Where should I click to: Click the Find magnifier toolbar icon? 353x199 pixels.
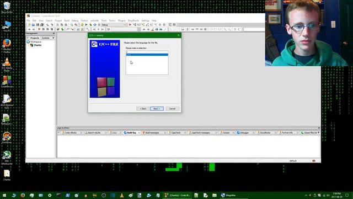coord(72,24)
